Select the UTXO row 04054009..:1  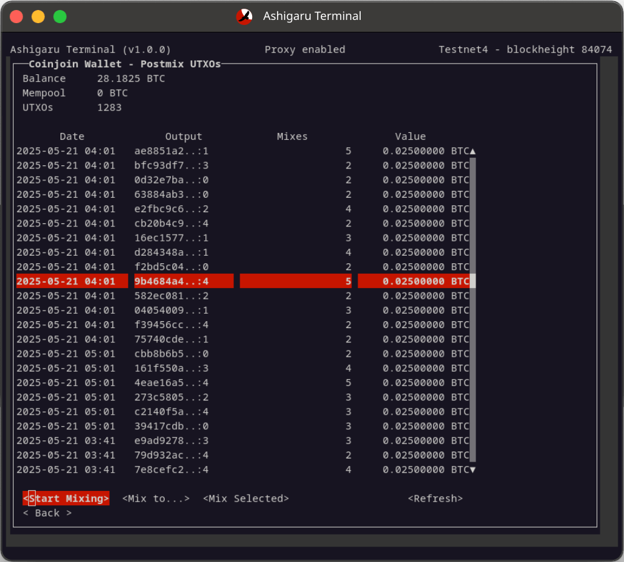[243, 310]
